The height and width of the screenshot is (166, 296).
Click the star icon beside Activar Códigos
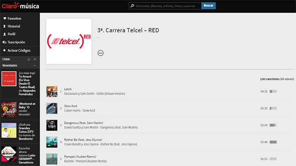[4, 50]
